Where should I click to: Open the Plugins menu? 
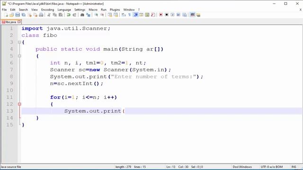coord(115,9)
